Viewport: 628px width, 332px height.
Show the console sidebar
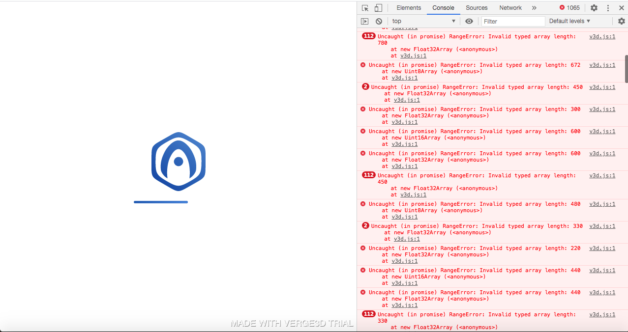point(364,21)
